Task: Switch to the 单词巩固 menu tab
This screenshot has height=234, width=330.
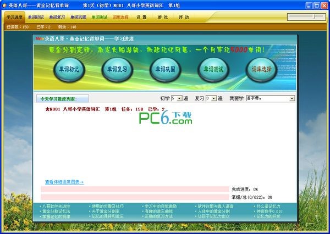Action: [x=78, y=17]
